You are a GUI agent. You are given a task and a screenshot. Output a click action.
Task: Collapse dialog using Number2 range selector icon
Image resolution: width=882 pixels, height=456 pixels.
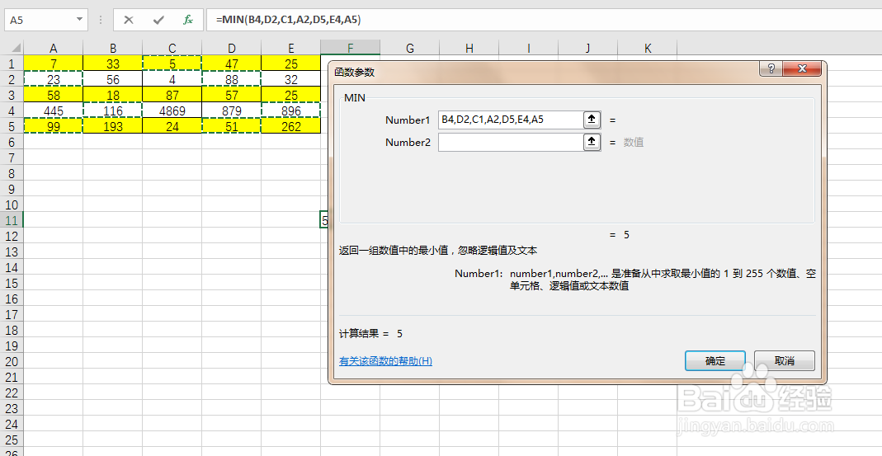point(592,143)
